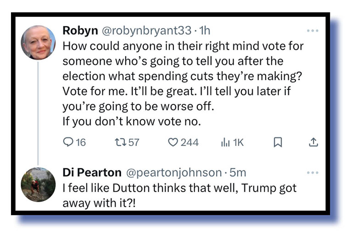
Task: Share Robyn's tweet via the upload arrow icon
Action: (313, 142)
